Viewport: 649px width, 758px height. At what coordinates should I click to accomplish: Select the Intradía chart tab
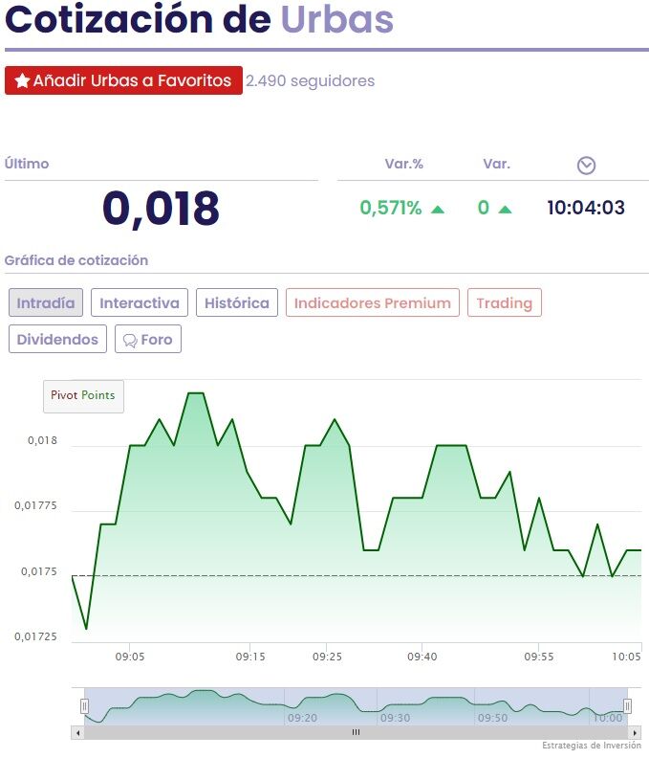pyautogui.click(x=46, y=302)
